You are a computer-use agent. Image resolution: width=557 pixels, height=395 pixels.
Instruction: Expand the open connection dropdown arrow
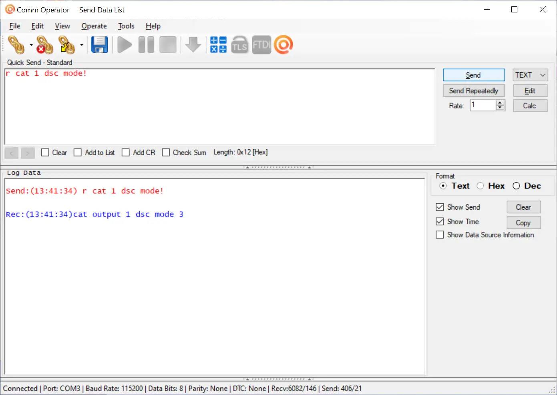pyautogui.click(x=31, y=45)
